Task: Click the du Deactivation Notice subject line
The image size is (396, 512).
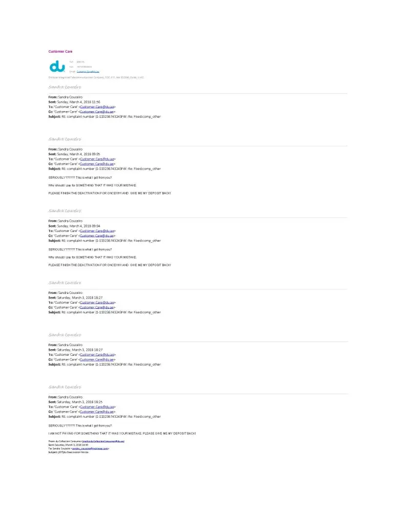Action: point(68,452)
